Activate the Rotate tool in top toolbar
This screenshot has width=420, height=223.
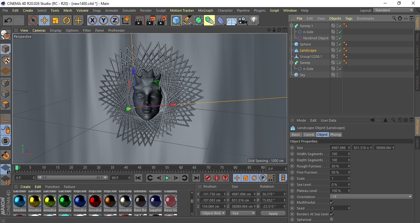point(67,21)
